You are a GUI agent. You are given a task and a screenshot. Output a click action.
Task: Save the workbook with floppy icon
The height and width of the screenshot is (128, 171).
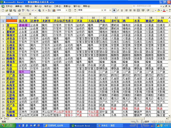(x=11, y=11)
